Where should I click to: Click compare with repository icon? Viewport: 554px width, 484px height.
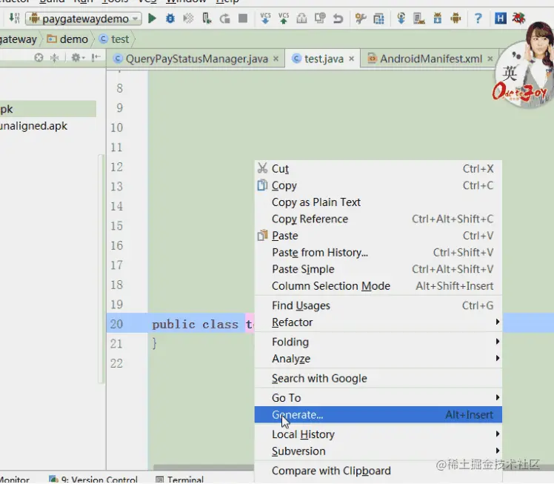coord(320,18)
